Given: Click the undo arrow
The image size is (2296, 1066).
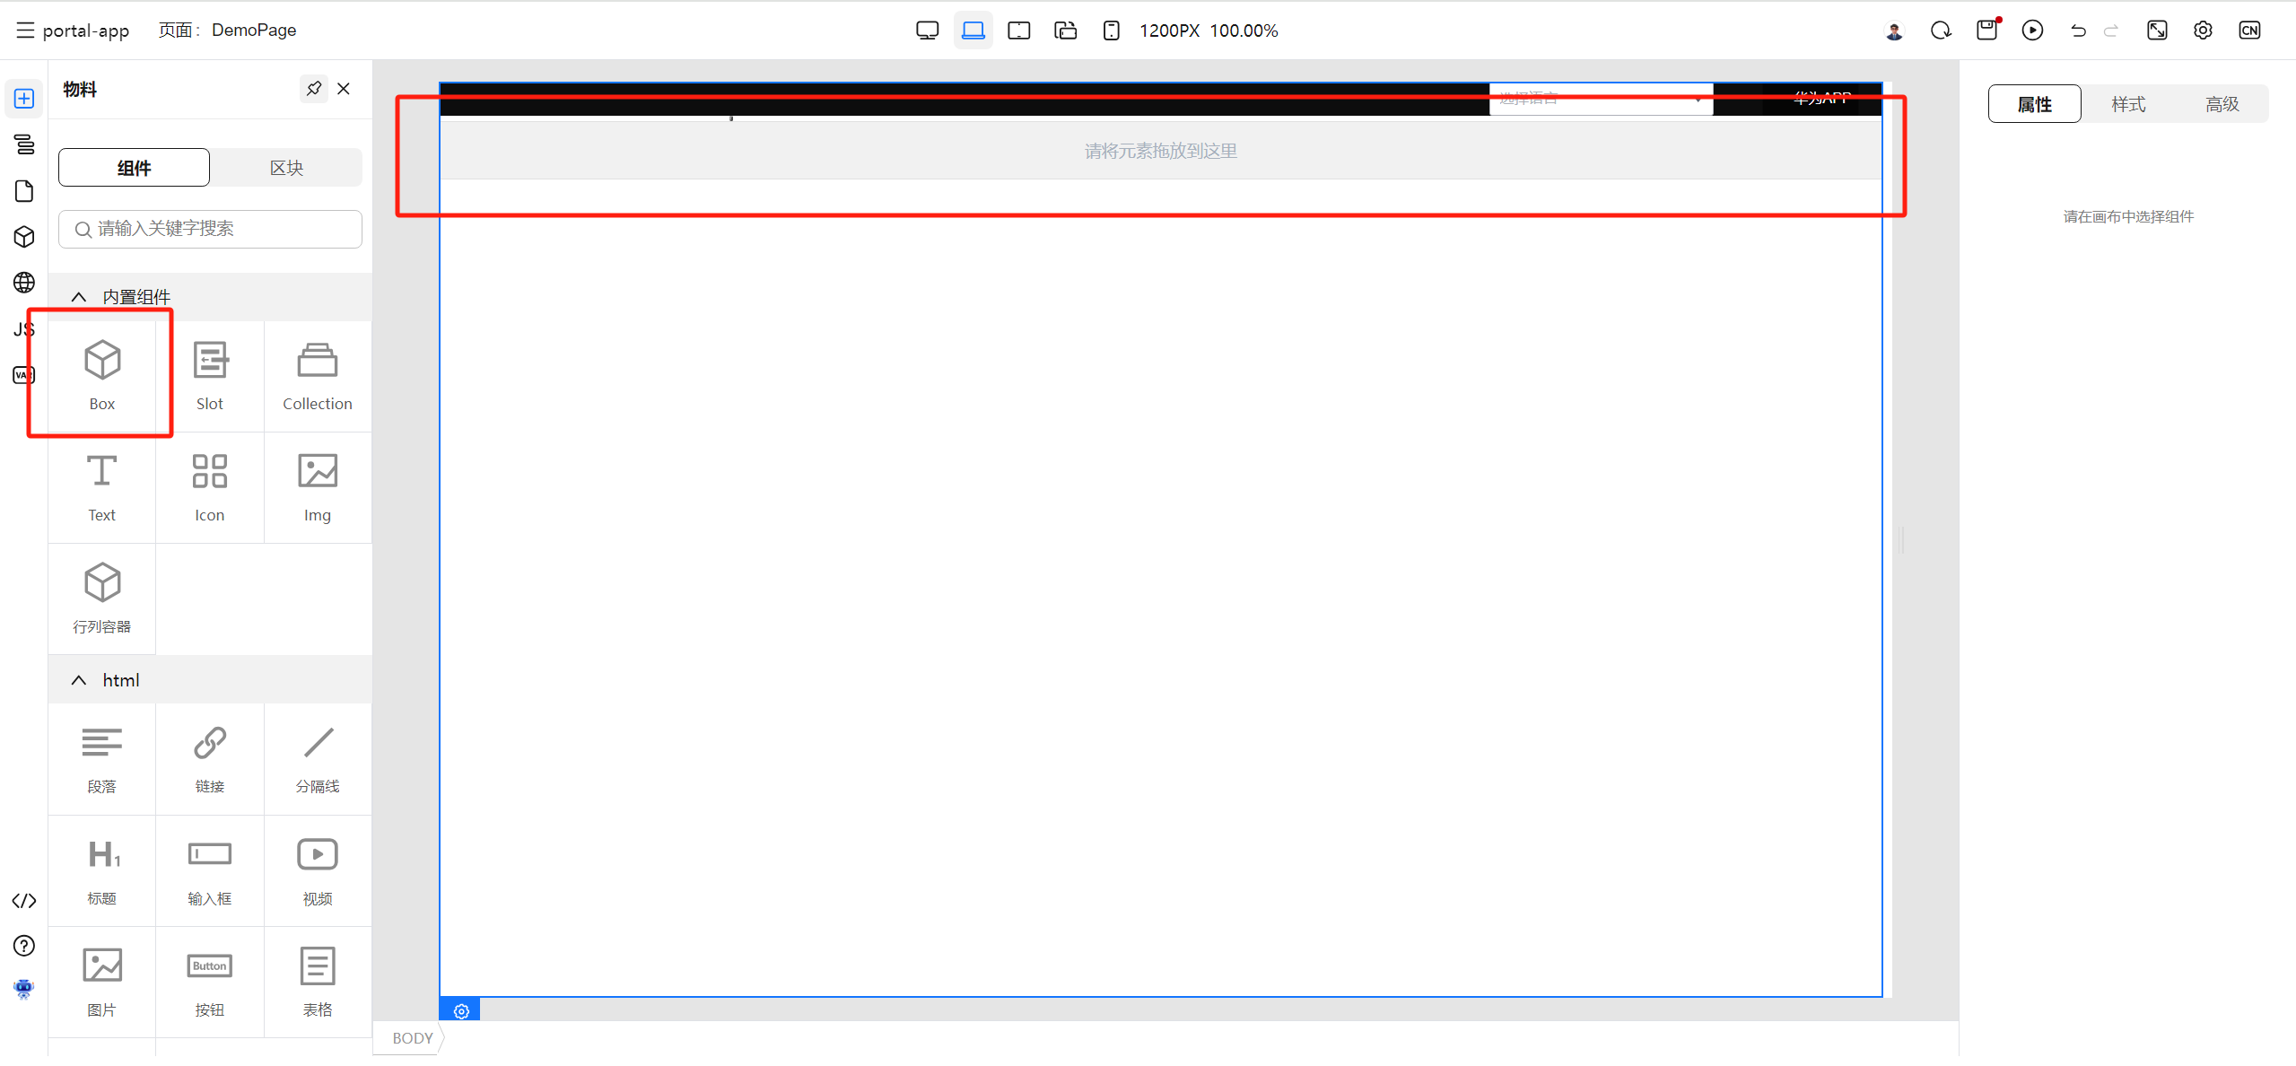Looking at the screenshot, I should 2077,31.
